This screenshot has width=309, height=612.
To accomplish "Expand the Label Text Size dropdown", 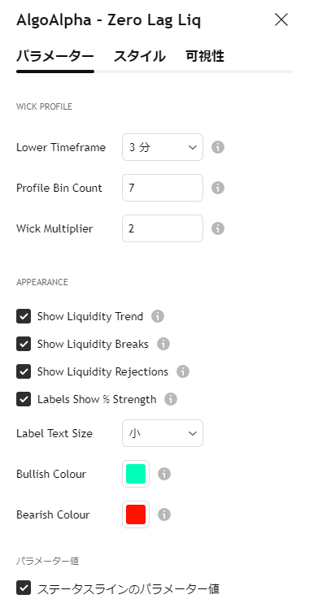I will click(163, 433).
